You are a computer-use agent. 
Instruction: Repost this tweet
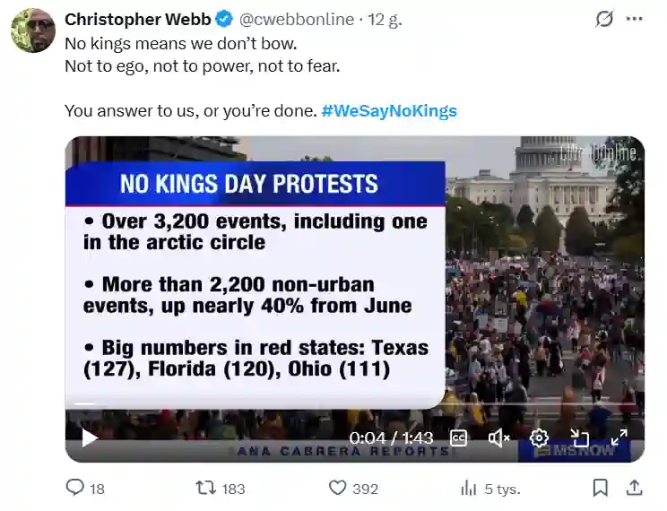204,488
